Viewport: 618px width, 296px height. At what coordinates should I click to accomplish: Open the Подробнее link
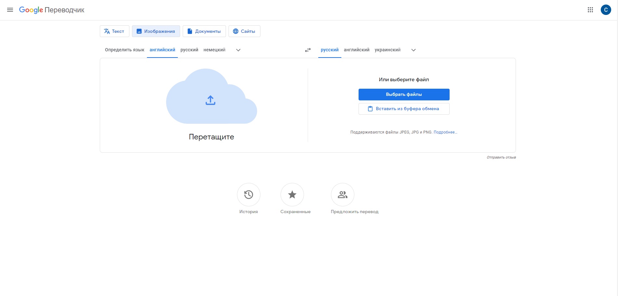[445, 132]
